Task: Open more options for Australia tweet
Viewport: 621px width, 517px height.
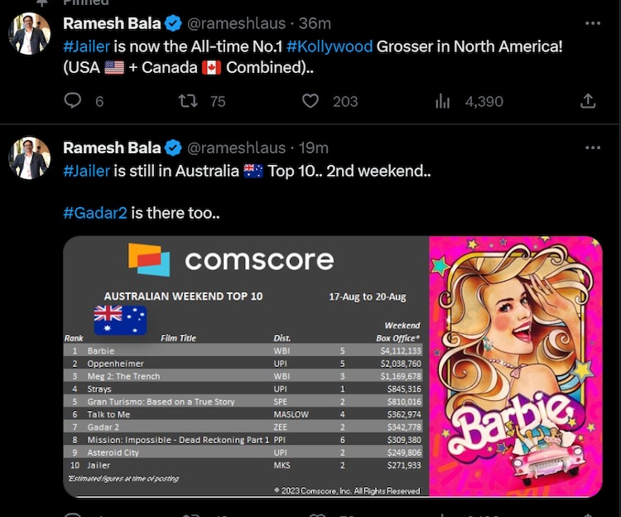Action: click(x=592, y=148)
